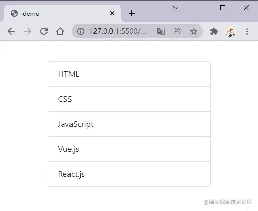258x211 pixels.
Task: Select the CSS list item
Action: coord(129,99)
